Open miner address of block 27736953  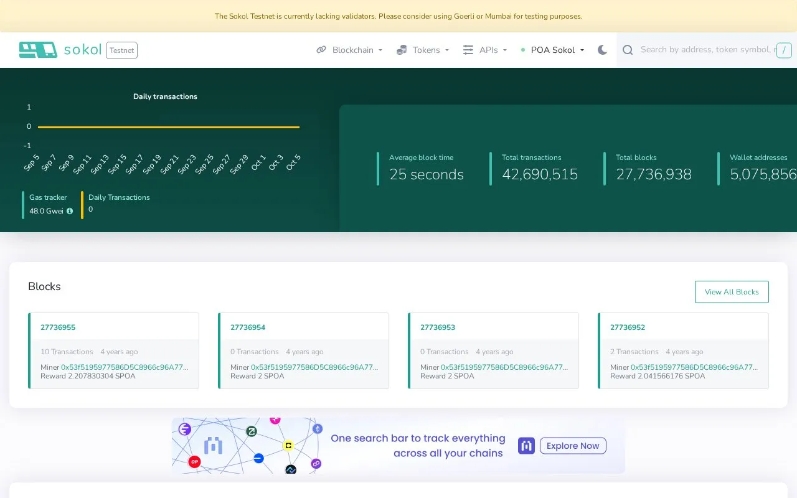coord(504,367)
